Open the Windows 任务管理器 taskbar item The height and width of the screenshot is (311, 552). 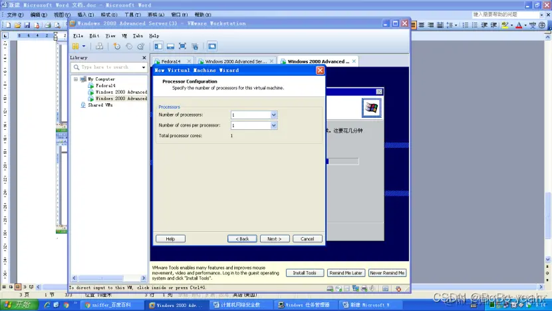[306, 305]
